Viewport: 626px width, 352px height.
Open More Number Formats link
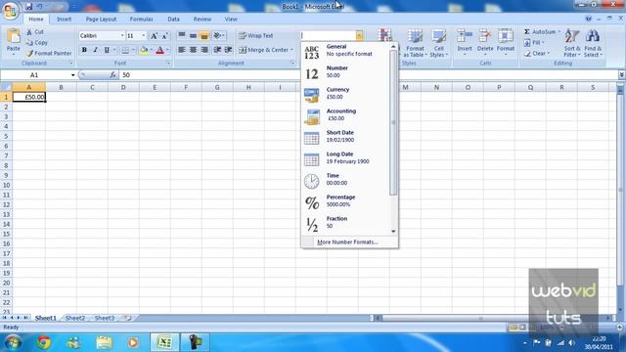click(x=347, y=242)
